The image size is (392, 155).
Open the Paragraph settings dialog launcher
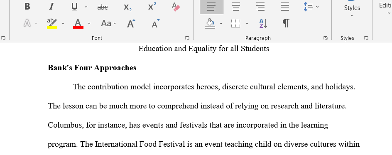pos(326,38)
